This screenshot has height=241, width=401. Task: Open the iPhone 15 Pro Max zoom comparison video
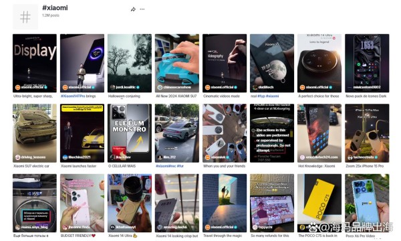click(x=367, y=133)
